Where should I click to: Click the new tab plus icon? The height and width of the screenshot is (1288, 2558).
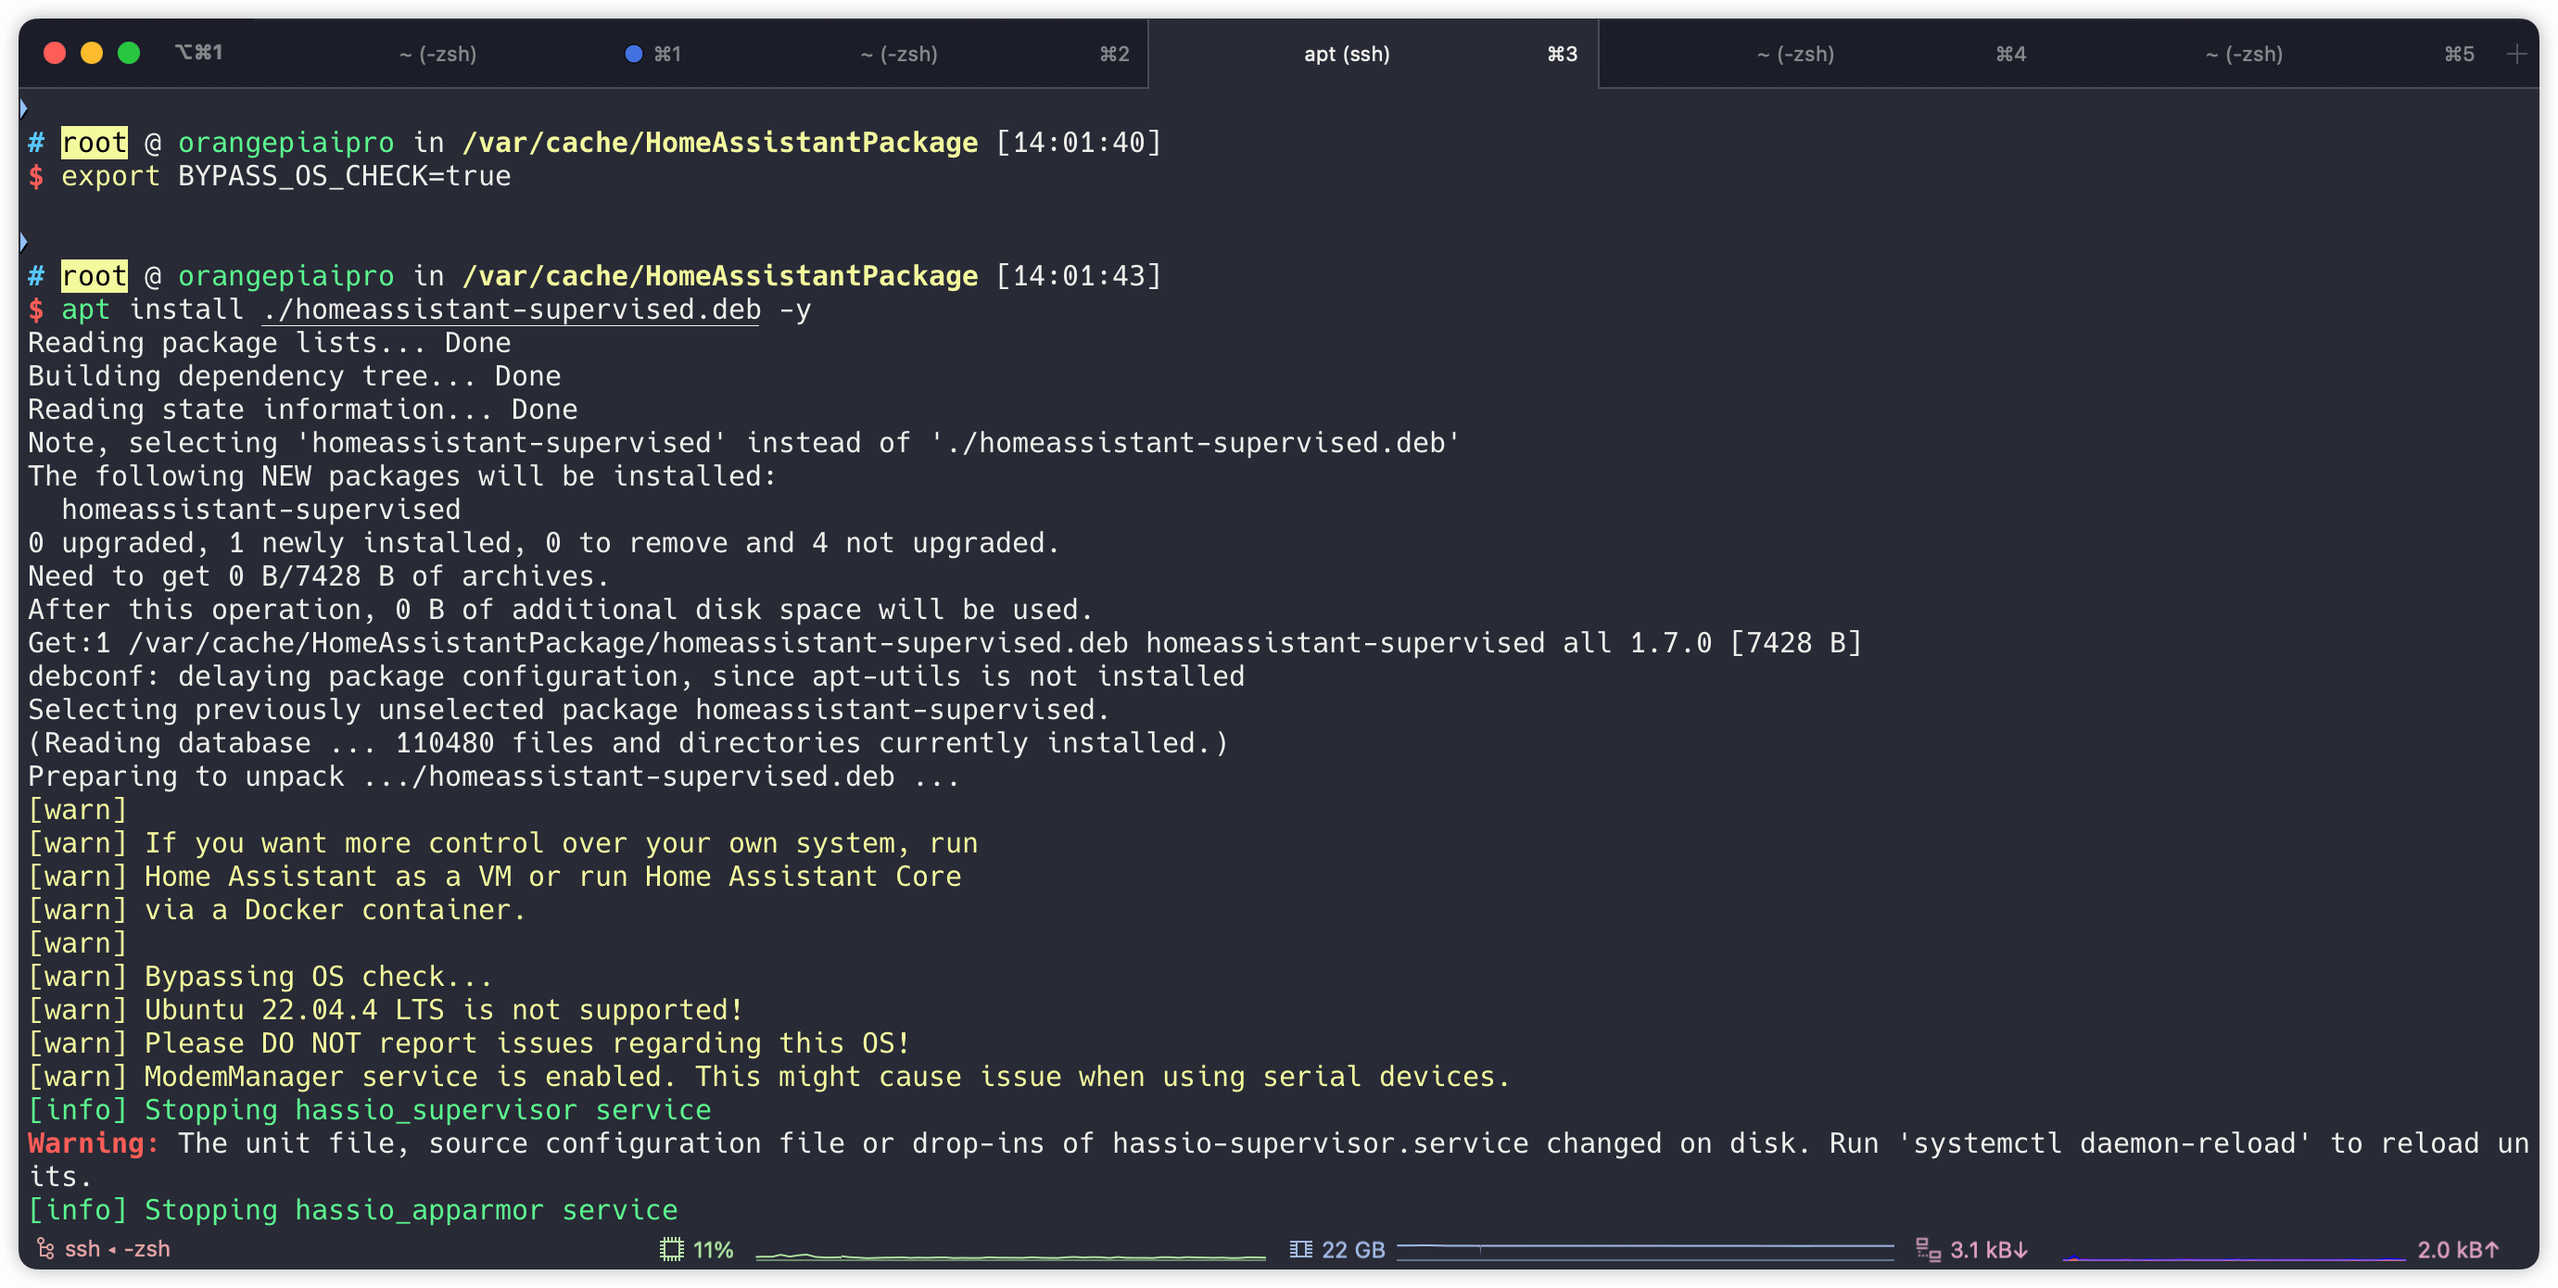[x=2515, y=54]
